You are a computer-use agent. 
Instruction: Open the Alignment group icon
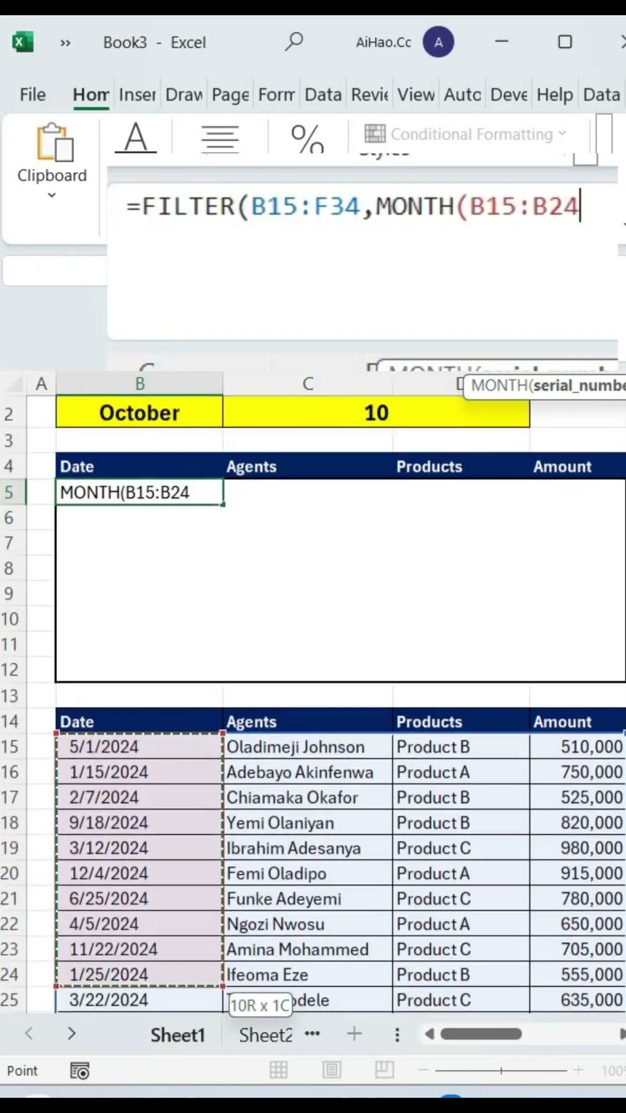click(220, 139)
